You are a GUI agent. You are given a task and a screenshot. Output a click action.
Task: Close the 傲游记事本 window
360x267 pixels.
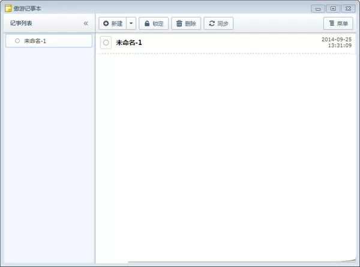point(348,9)
